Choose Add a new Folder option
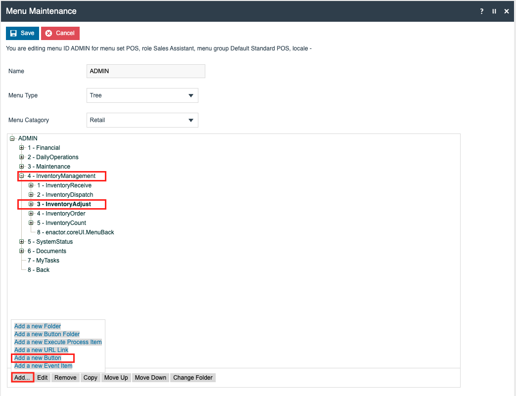The width and height of the screenshot is (516, 396). [x=38, y=326]
